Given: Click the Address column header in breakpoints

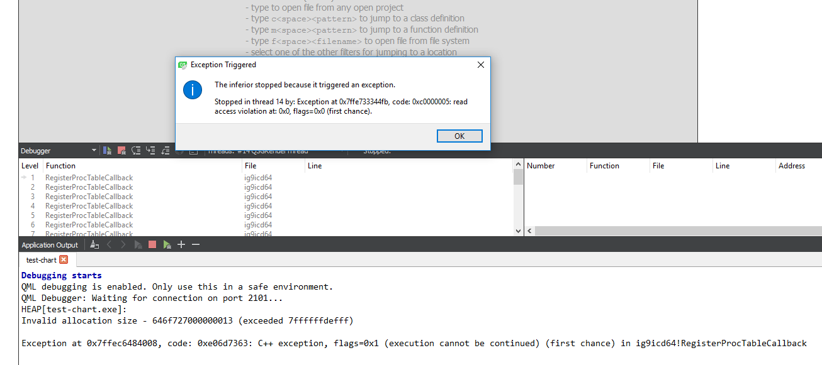Looking at the screenshot, I should (791, 166).
